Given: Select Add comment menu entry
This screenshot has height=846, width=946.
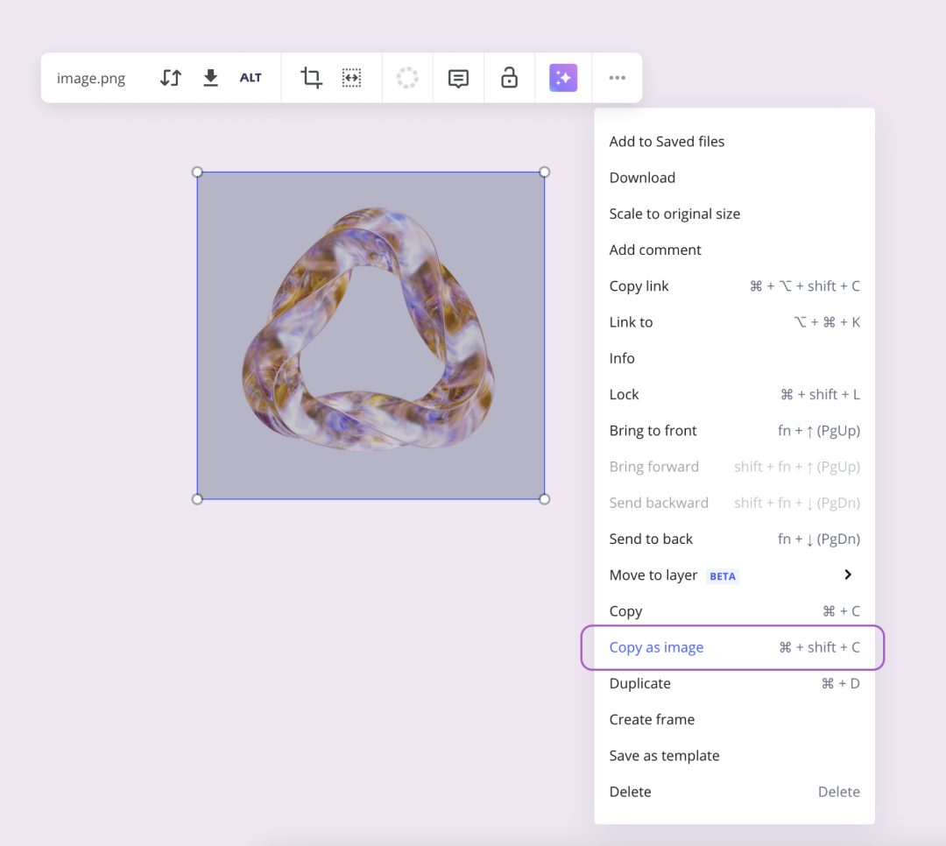Looking at the screenshot, I should click(734, 250).
